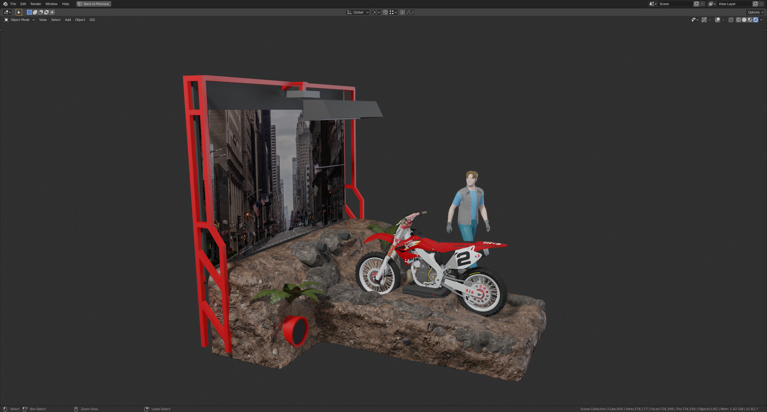Select the Tweak select tool
The height and width of the screenshot is (412, 767).
pos(19,12)
